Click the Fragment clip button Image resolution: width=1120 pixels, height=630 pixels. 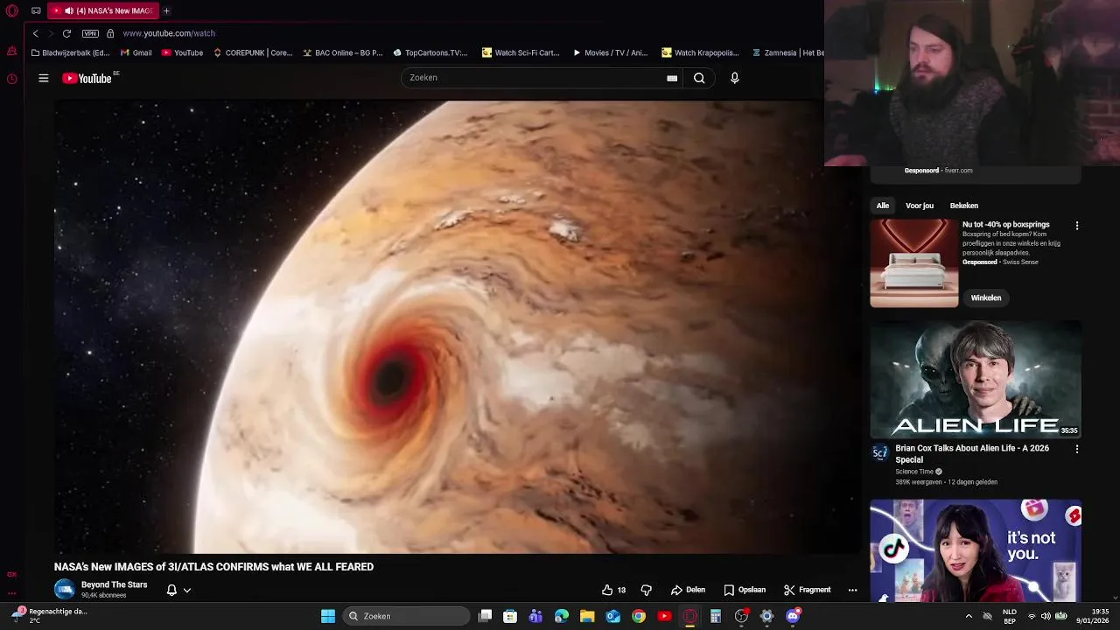tap(807, 590)
